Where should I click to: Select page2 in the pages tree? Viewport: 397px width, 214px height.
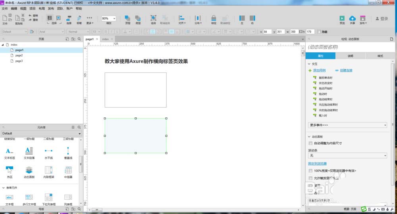pos(19,55)
